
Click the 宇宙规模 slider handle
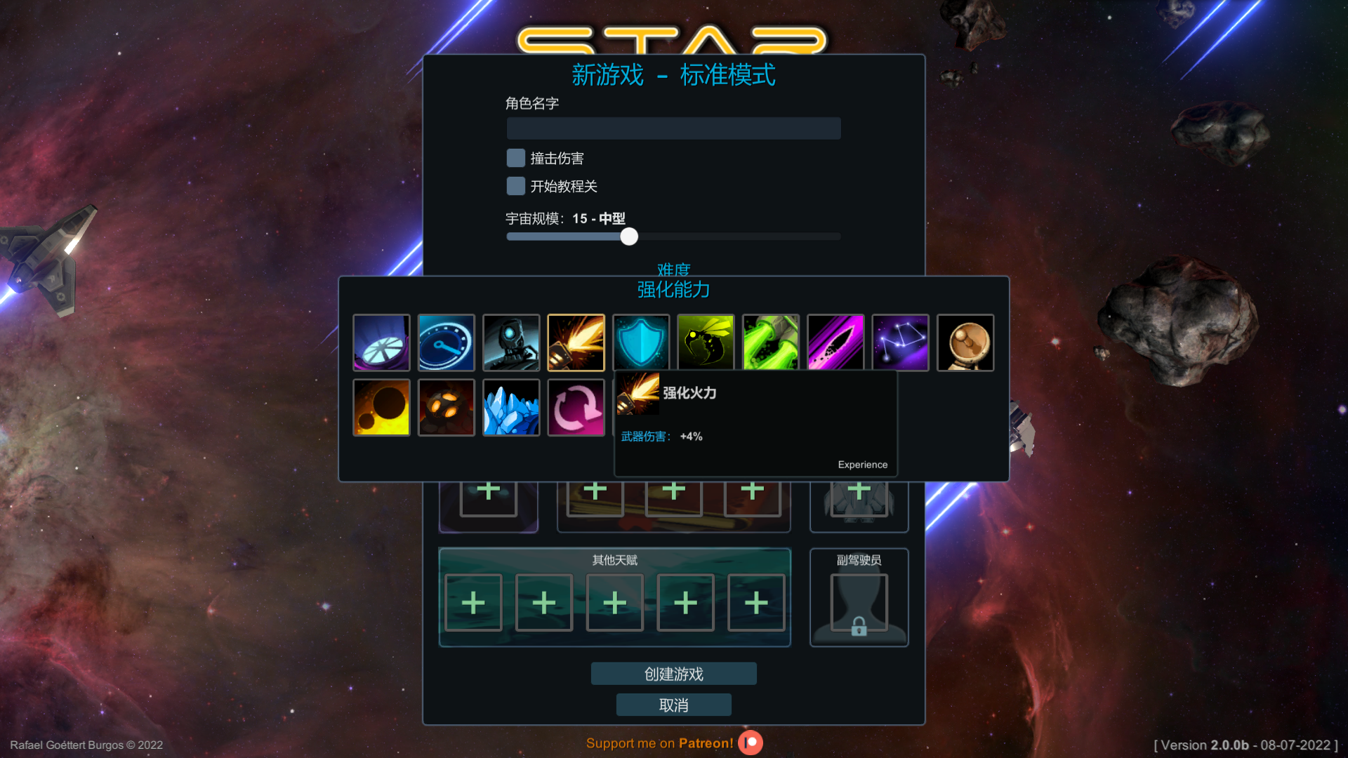click(x=629, y=237)
